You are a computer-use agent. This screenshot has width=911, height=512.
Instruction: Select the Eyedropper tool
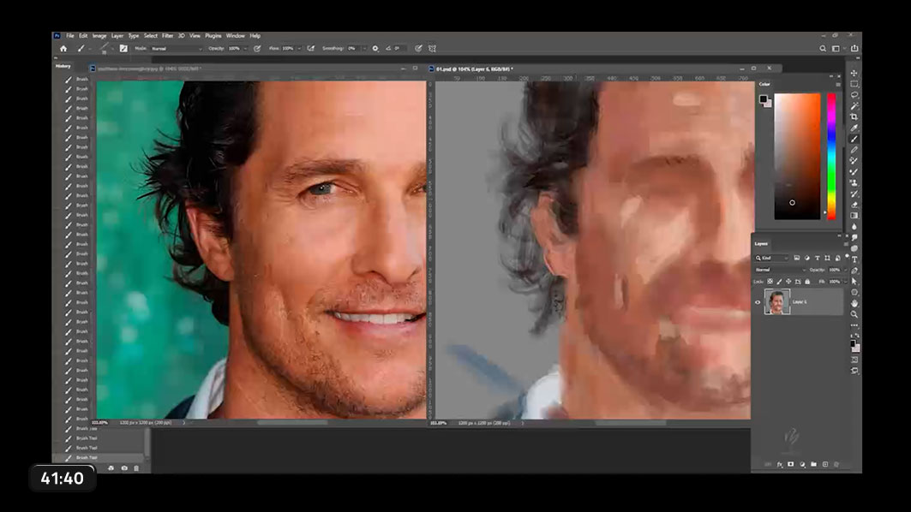coord(854,128)
